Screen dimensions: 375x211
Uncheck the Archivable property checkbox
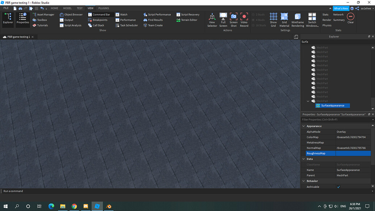point(338,186)
